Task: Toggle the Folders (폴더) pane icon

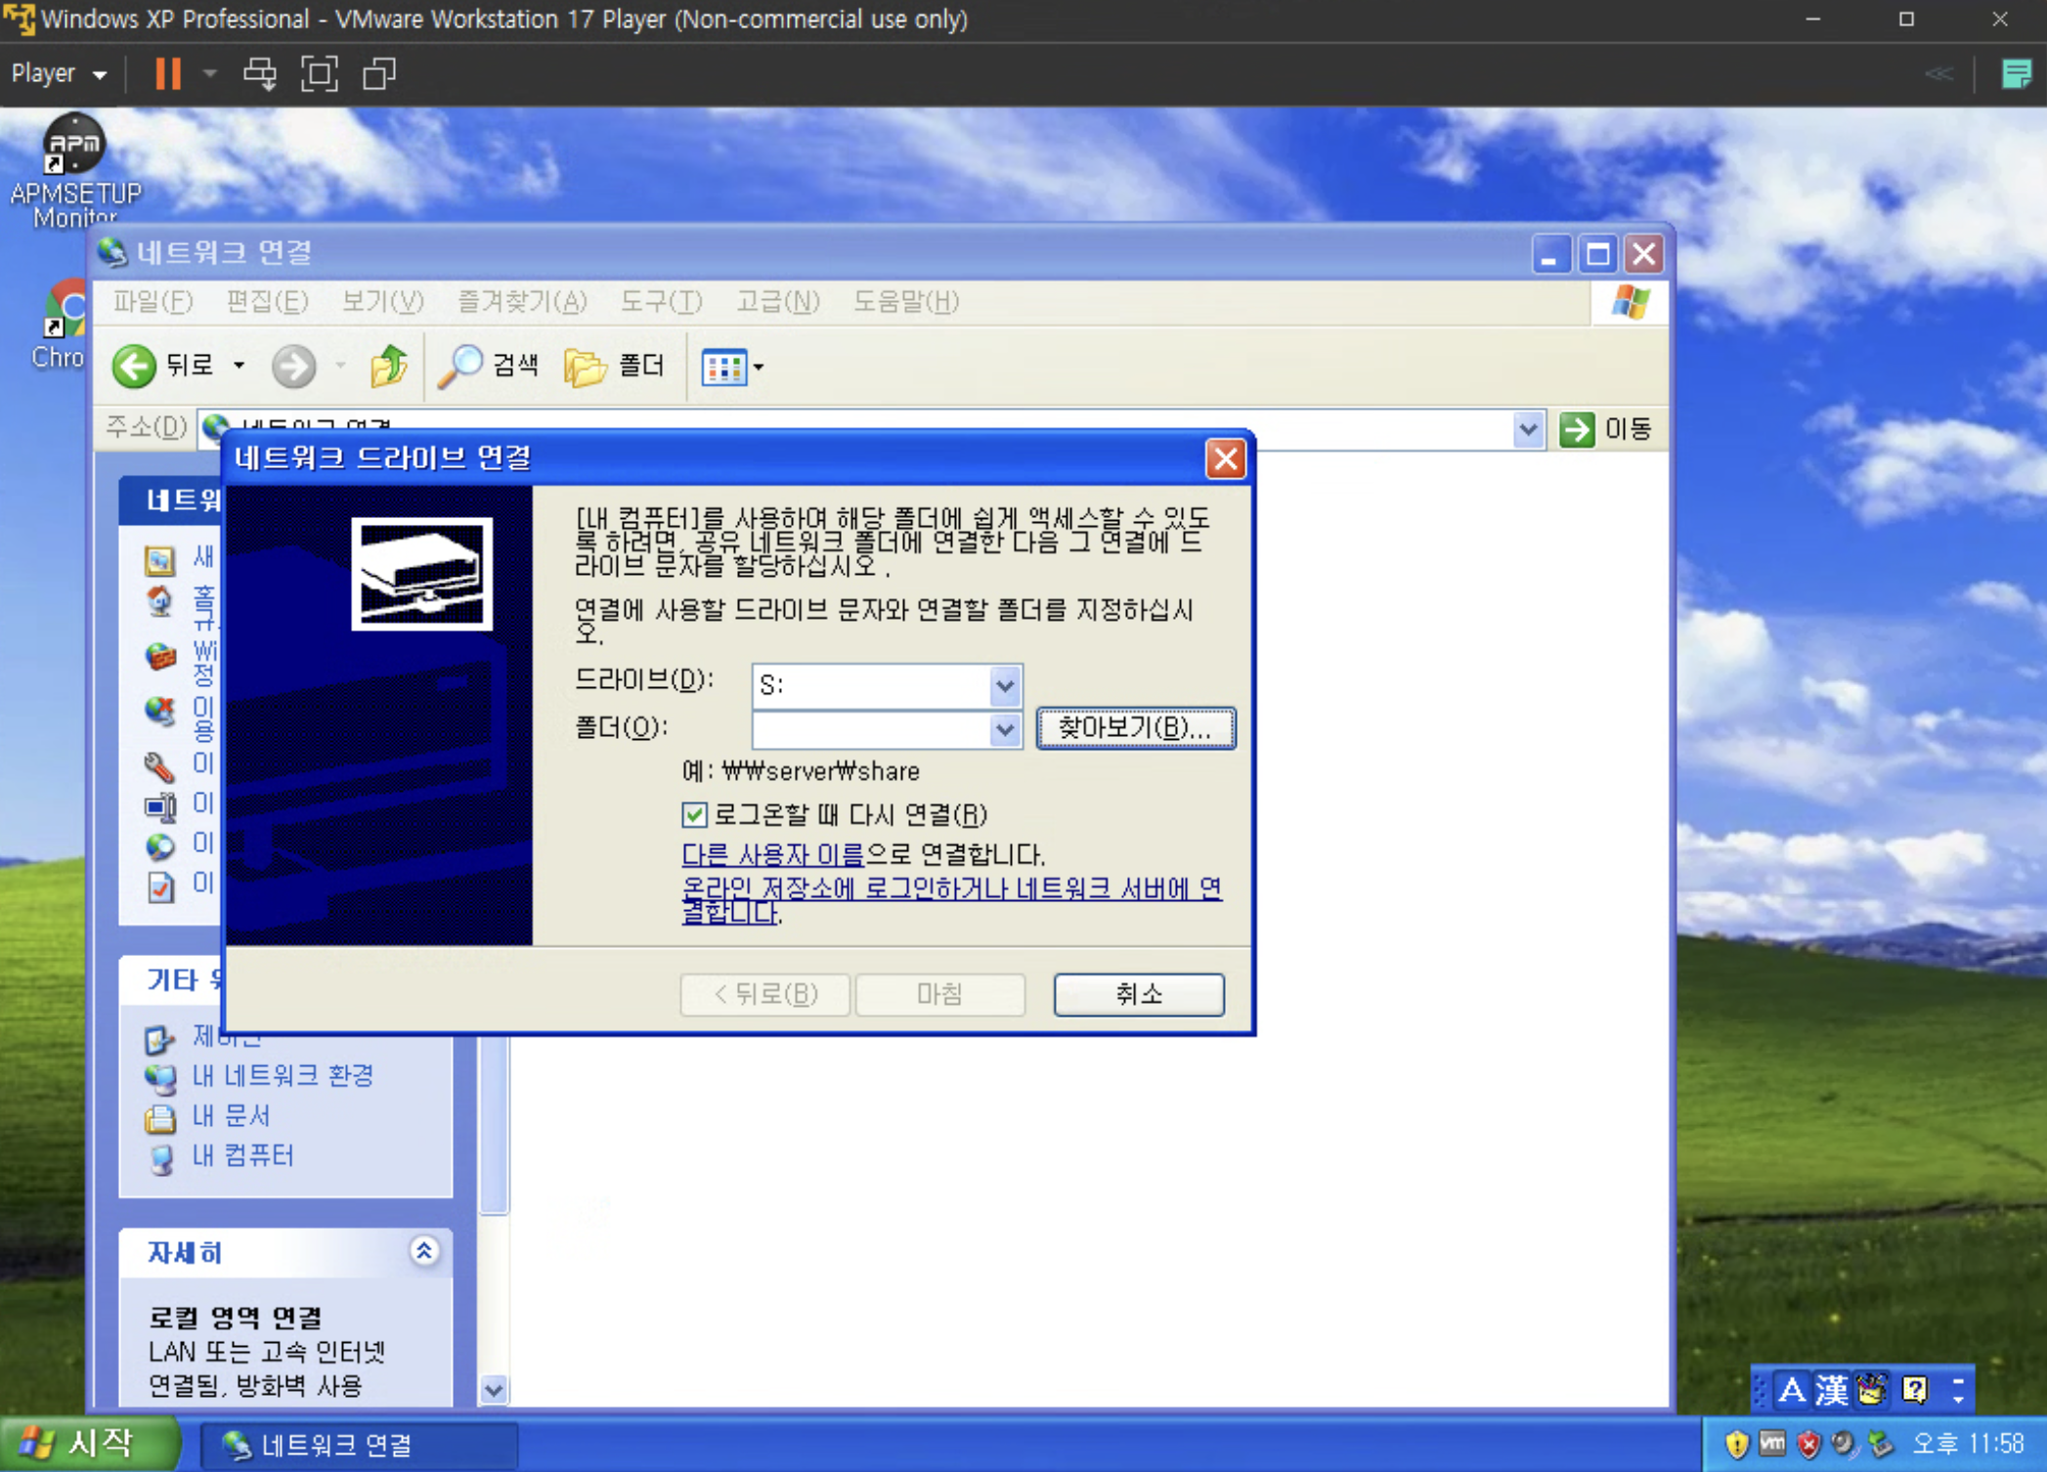Action: (x=614, y=367)
